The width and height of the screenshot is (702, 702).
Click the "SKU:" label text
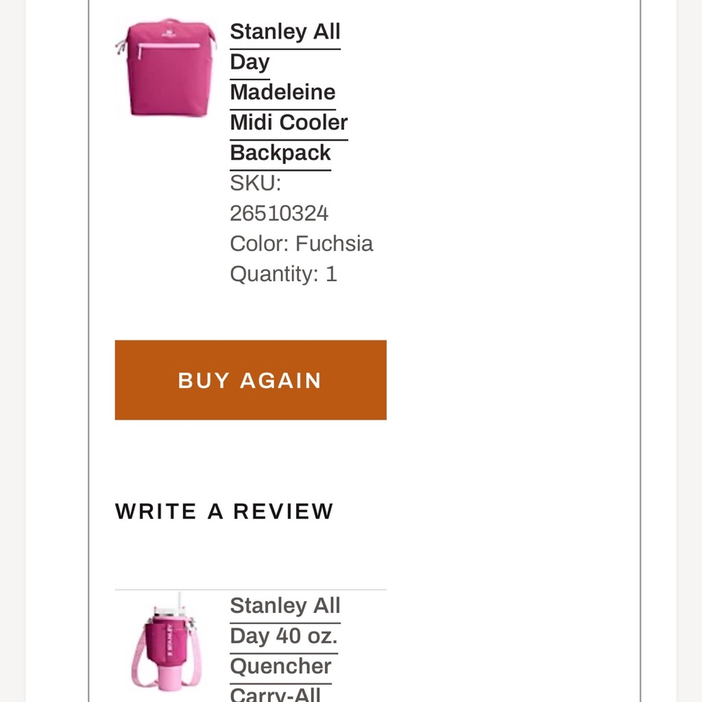[x=256, y=183]
